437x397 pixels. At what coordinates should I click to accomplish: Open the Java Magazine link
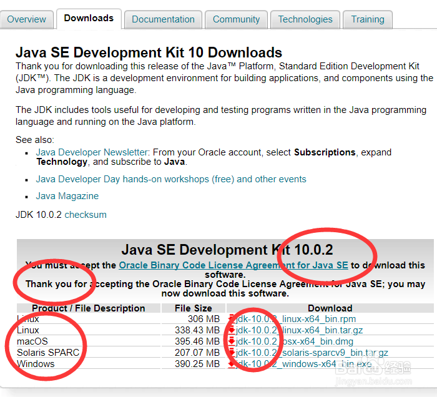[x=67, y=196]
